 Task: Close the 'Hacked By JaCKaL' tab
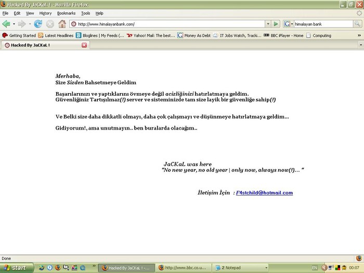[84, 45]
